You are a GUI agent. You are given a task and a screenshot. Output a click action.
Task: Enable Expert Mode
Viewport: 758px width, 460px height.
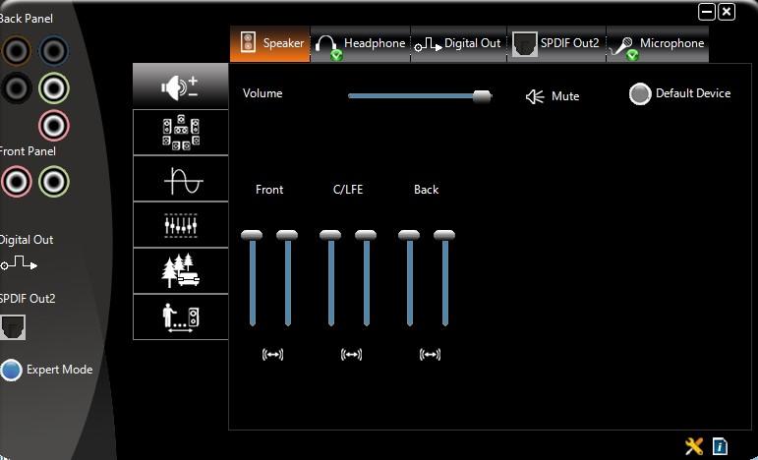pyautogui.click(x=11, y=370)
